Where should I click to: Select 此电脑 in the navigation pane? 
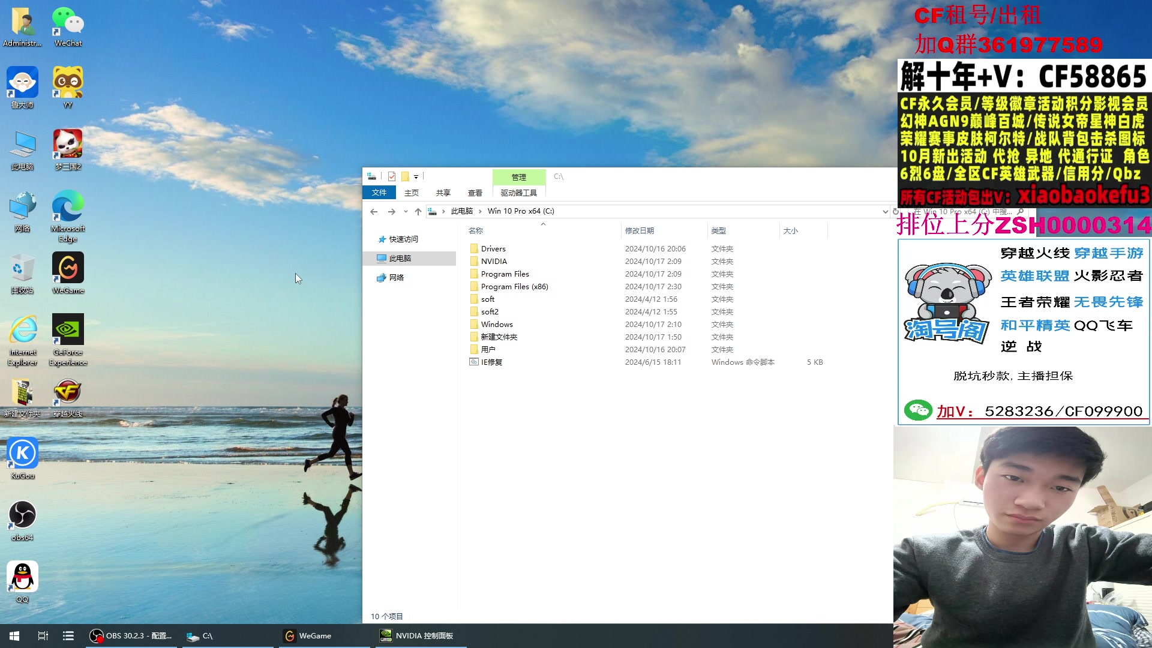click(410, 258)
